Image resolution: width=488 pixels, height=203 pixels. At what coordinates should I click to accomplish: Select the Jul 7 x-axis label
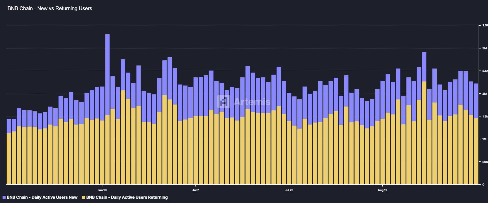pos(195,190)
